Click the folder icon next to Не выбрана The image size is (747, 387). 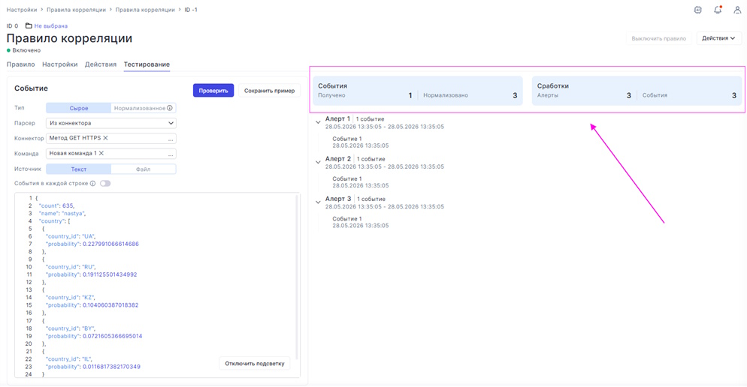[29, 25]
